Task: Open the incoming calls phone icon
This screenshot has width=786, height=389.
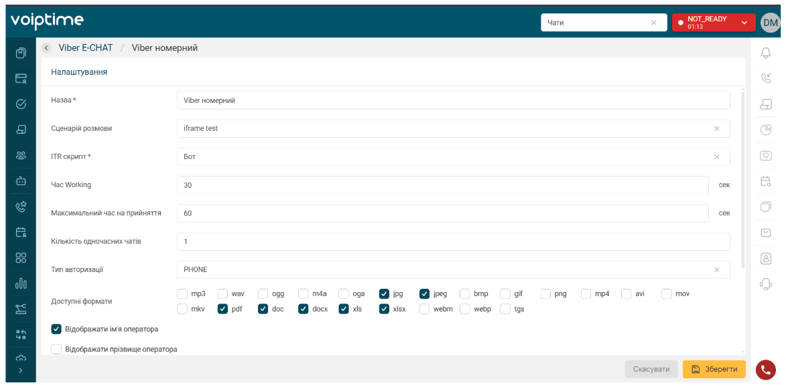Action: [x=765, y=78]
